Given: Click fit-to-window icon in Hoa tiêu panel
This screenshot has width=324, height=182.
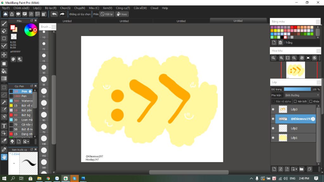Looking at the screenshot, I should tap(288, 58).
